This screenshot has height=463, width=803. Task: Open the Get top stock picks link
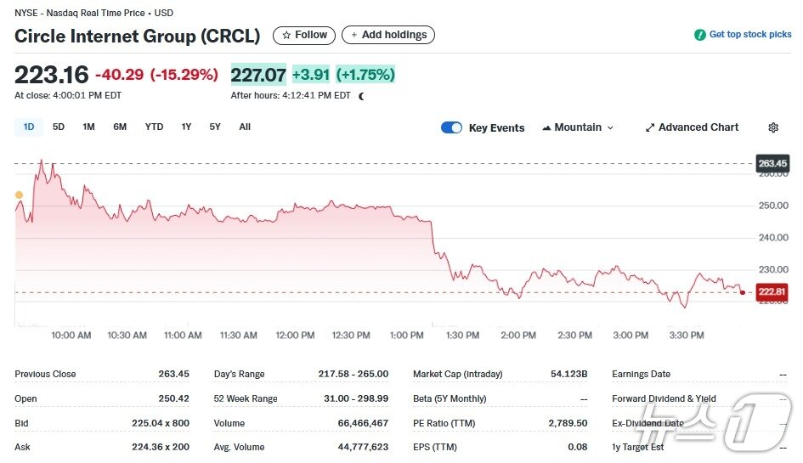(x=750, y=35)
